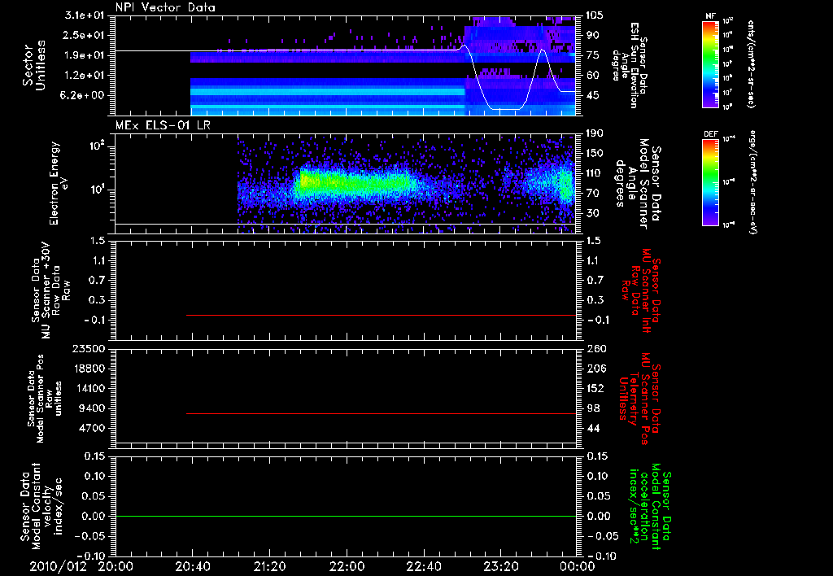
Task: Click the '190' scanner angle axis value
Action: click(x=595, y=133)
